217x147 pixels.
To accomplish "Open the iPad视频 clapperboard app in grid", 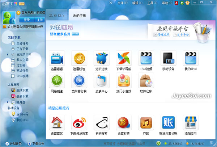I will pos(146,58).
